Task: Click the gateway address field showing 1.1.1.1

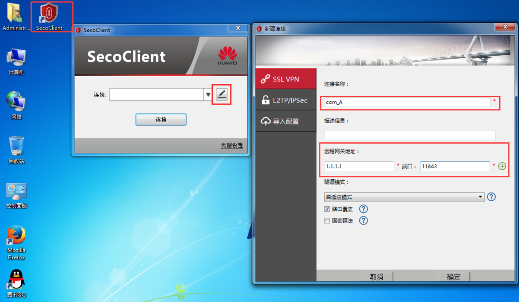Action: (359, 166)
